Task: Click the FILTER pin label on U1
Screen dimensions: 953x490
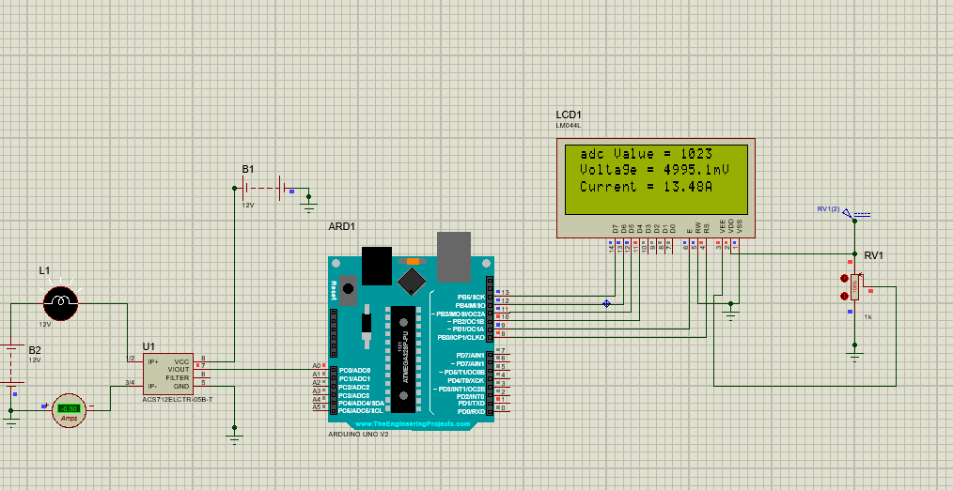Action: 178,377
